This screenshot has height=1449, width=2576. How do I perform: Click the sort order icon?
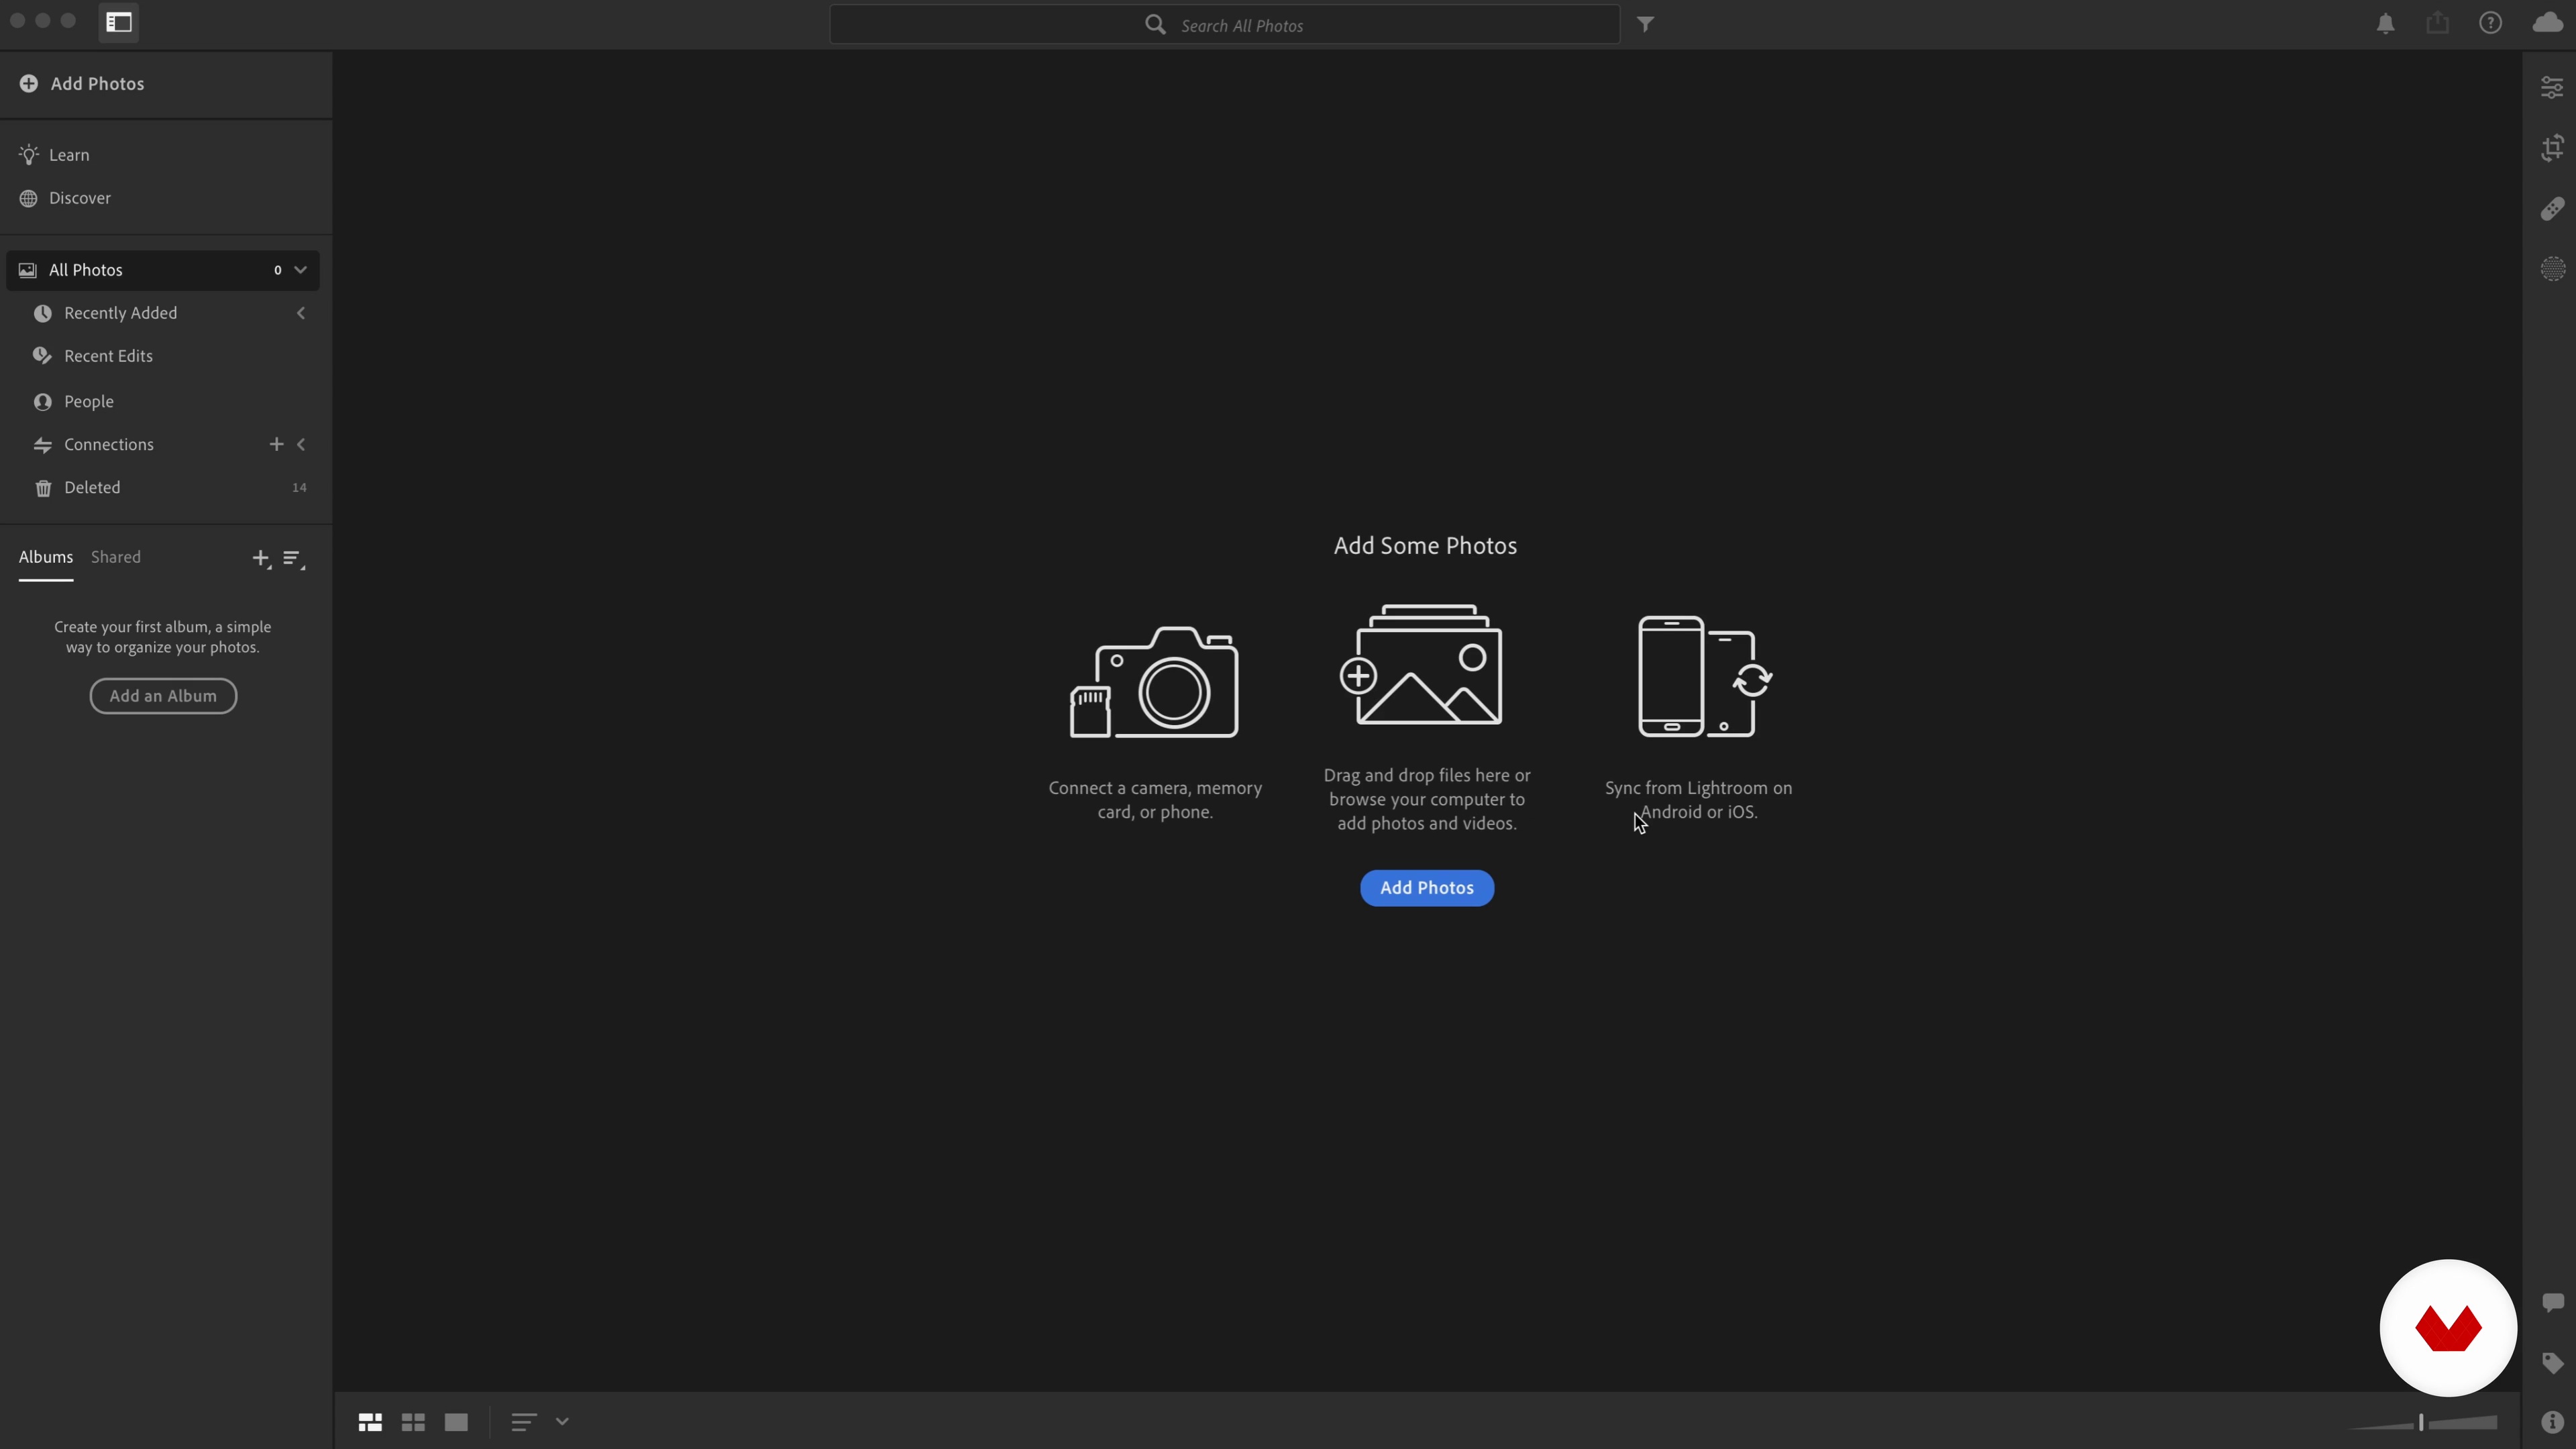(524, 1422)
